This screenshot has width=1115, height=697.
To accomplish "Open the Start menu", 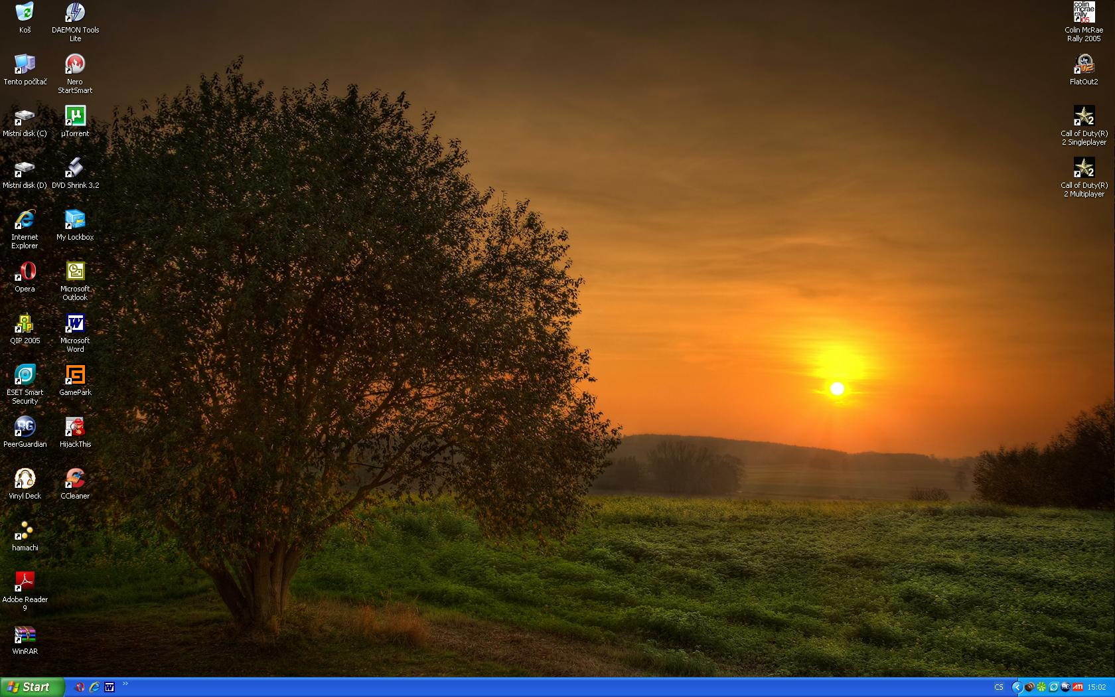I will (32, 687).
